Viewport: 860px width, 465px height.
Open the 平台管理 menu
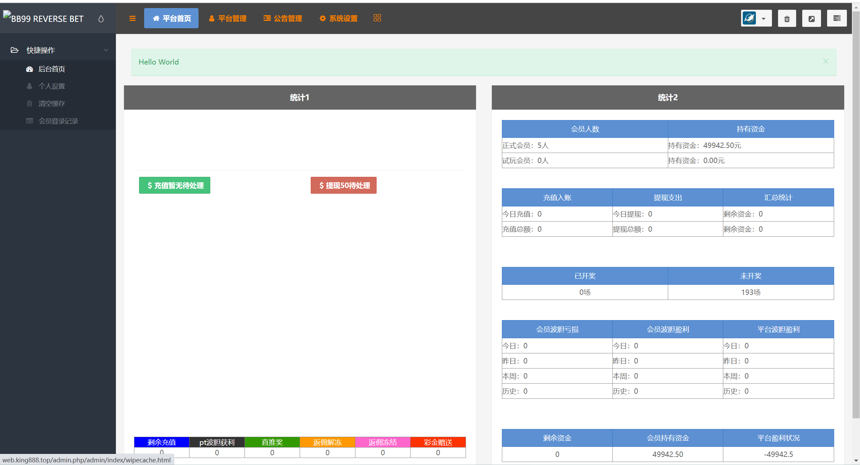click(x=228, y=18)
